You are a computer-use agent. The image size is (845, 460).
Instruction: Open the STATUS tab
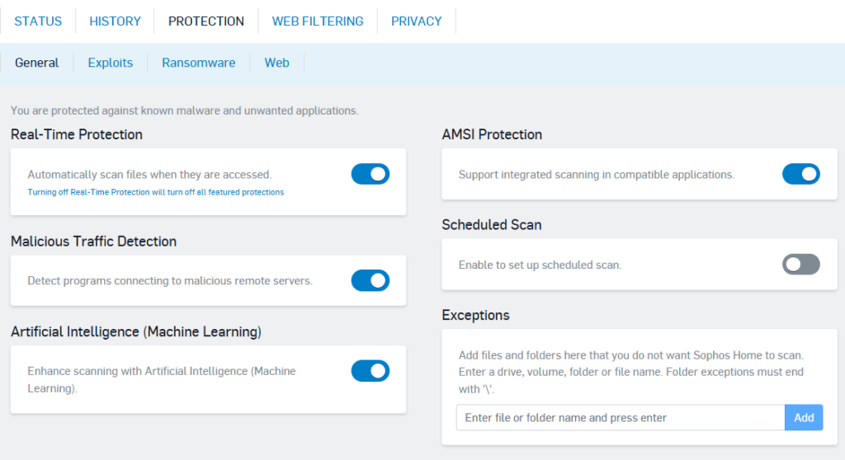pos(38,21)
